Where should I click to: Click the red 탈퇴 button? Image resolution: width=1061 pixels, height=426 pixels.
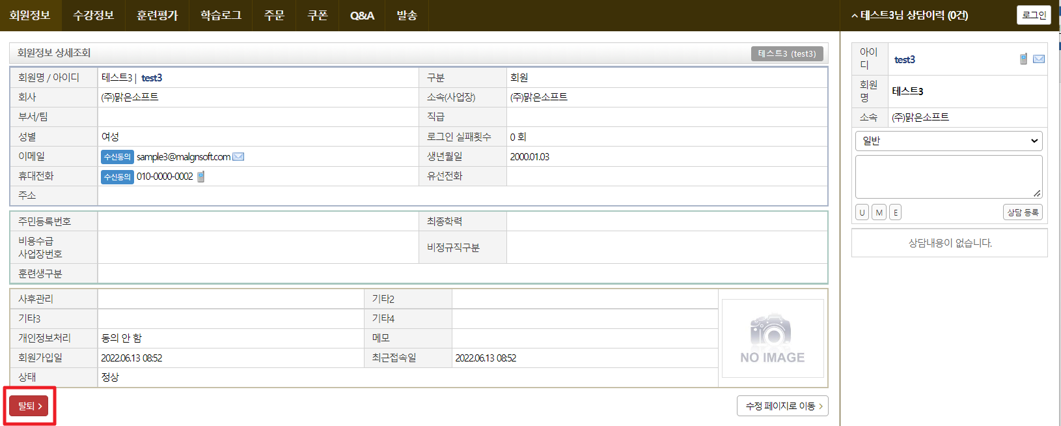click(29, 406)
